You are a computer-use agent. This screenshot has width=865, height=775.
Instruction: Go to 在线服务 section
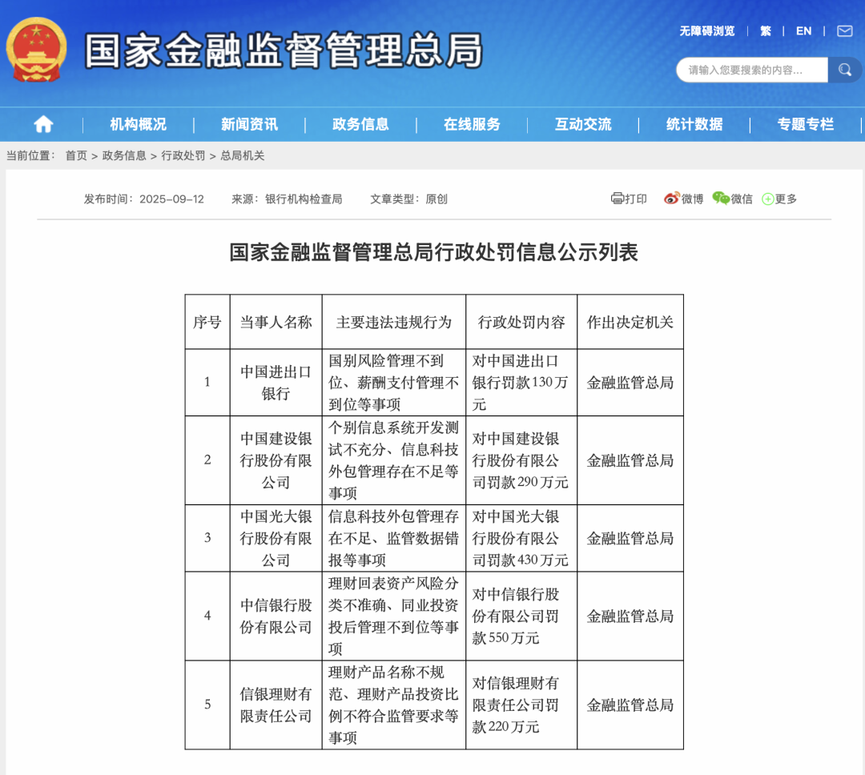pos(472,124)
